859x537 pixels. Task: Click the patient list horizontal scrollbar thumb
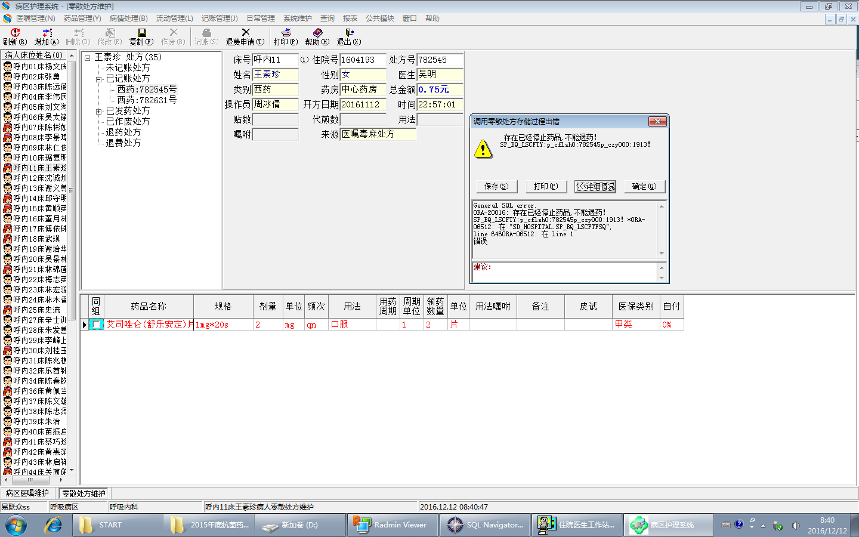[30, 480]
